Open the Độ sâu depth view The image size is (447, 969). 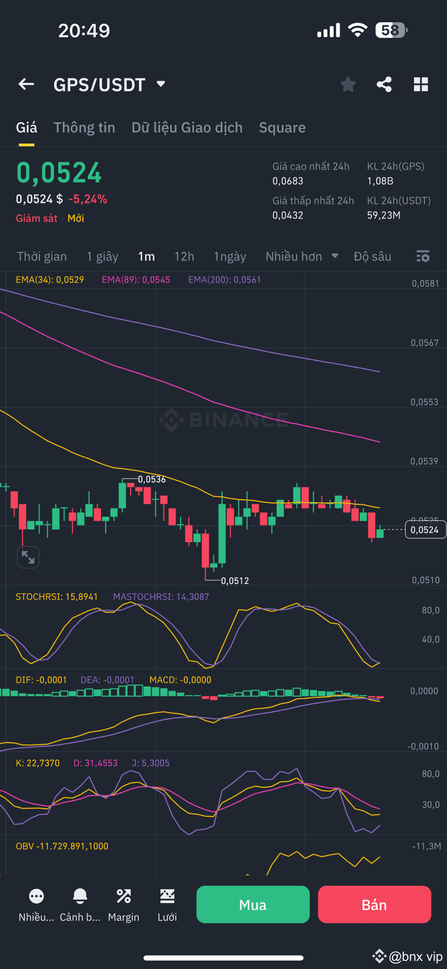point(372,256)
